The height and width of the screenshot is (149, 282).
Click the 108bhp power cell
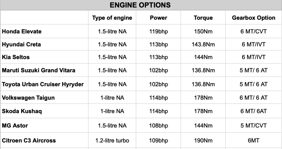click(158, 126)
